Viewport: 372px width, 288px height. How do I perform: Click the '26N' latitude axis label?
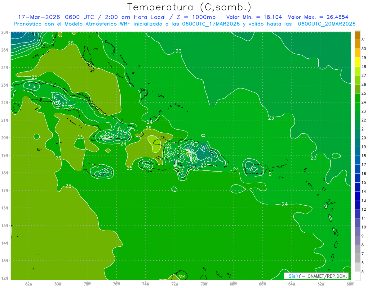click(x=5, y=32)
